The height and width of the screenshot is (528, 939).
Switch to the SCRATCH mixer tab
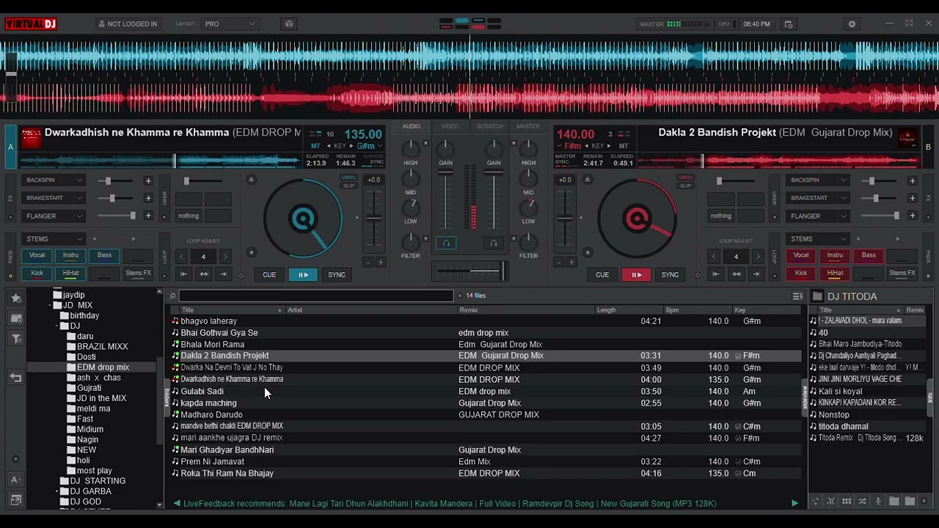tap(489, 126)
